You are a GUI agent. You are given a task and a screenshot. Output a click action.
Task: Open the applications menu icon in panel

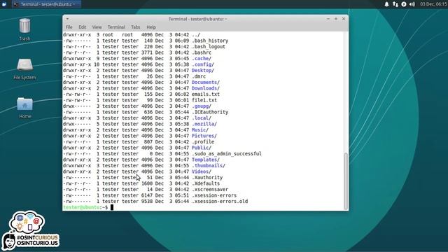point(4,4)
